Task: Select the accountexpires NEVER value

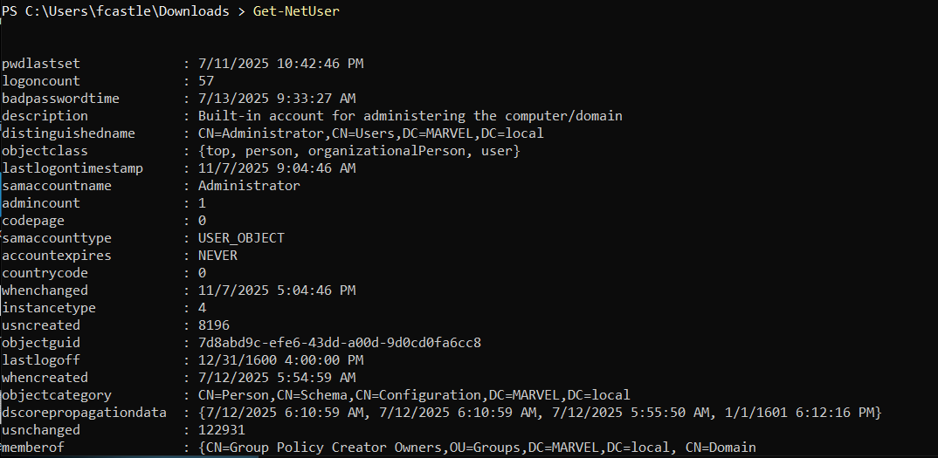Action: (218, 256)
